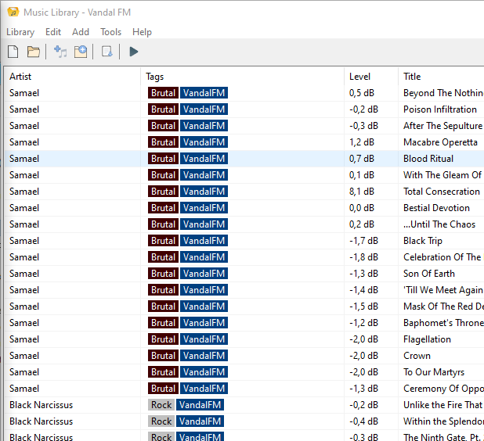
Task: Select the track Ceremony Of Oppo
Action: point(443,389)
